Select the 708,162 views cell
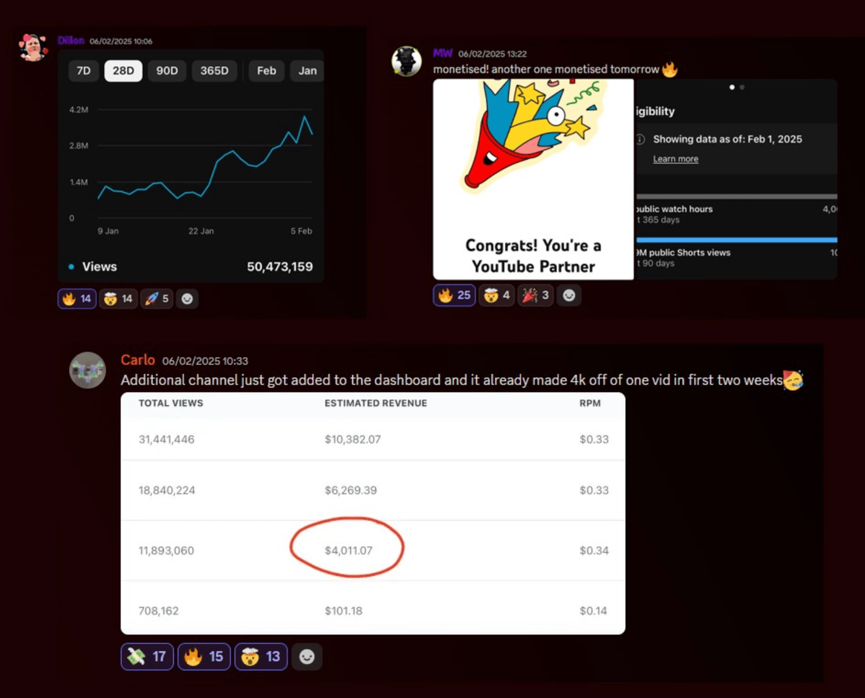The image size is (865, 698). [159, 611]
